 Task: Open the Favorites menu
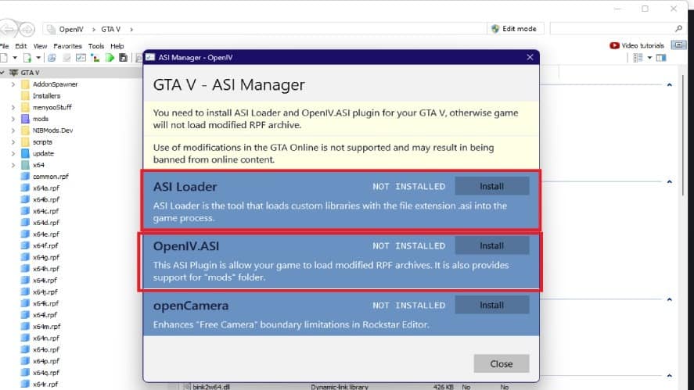point(68,46)
